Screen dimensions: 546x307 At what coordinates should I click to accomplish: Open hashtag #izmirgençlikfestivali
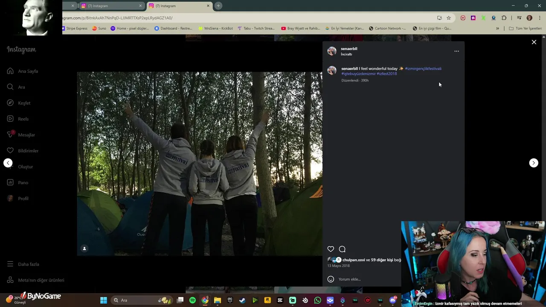[x=423, y=69]
